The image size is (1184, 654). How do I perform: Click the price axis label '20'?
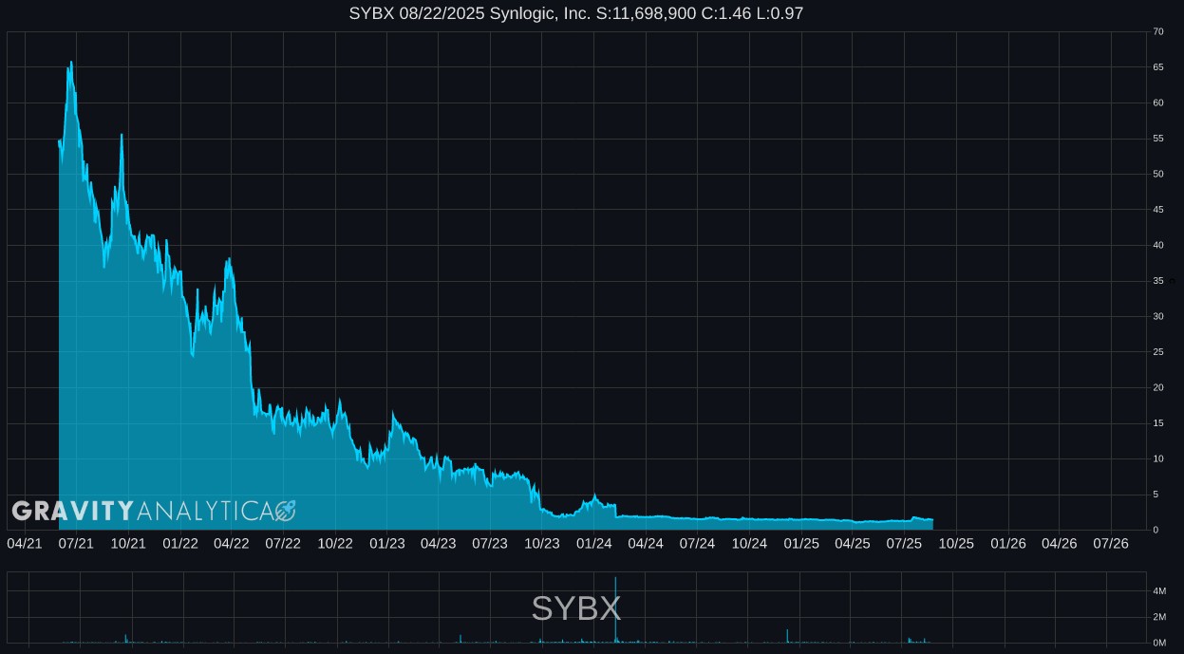click(x=1158, y=387)
